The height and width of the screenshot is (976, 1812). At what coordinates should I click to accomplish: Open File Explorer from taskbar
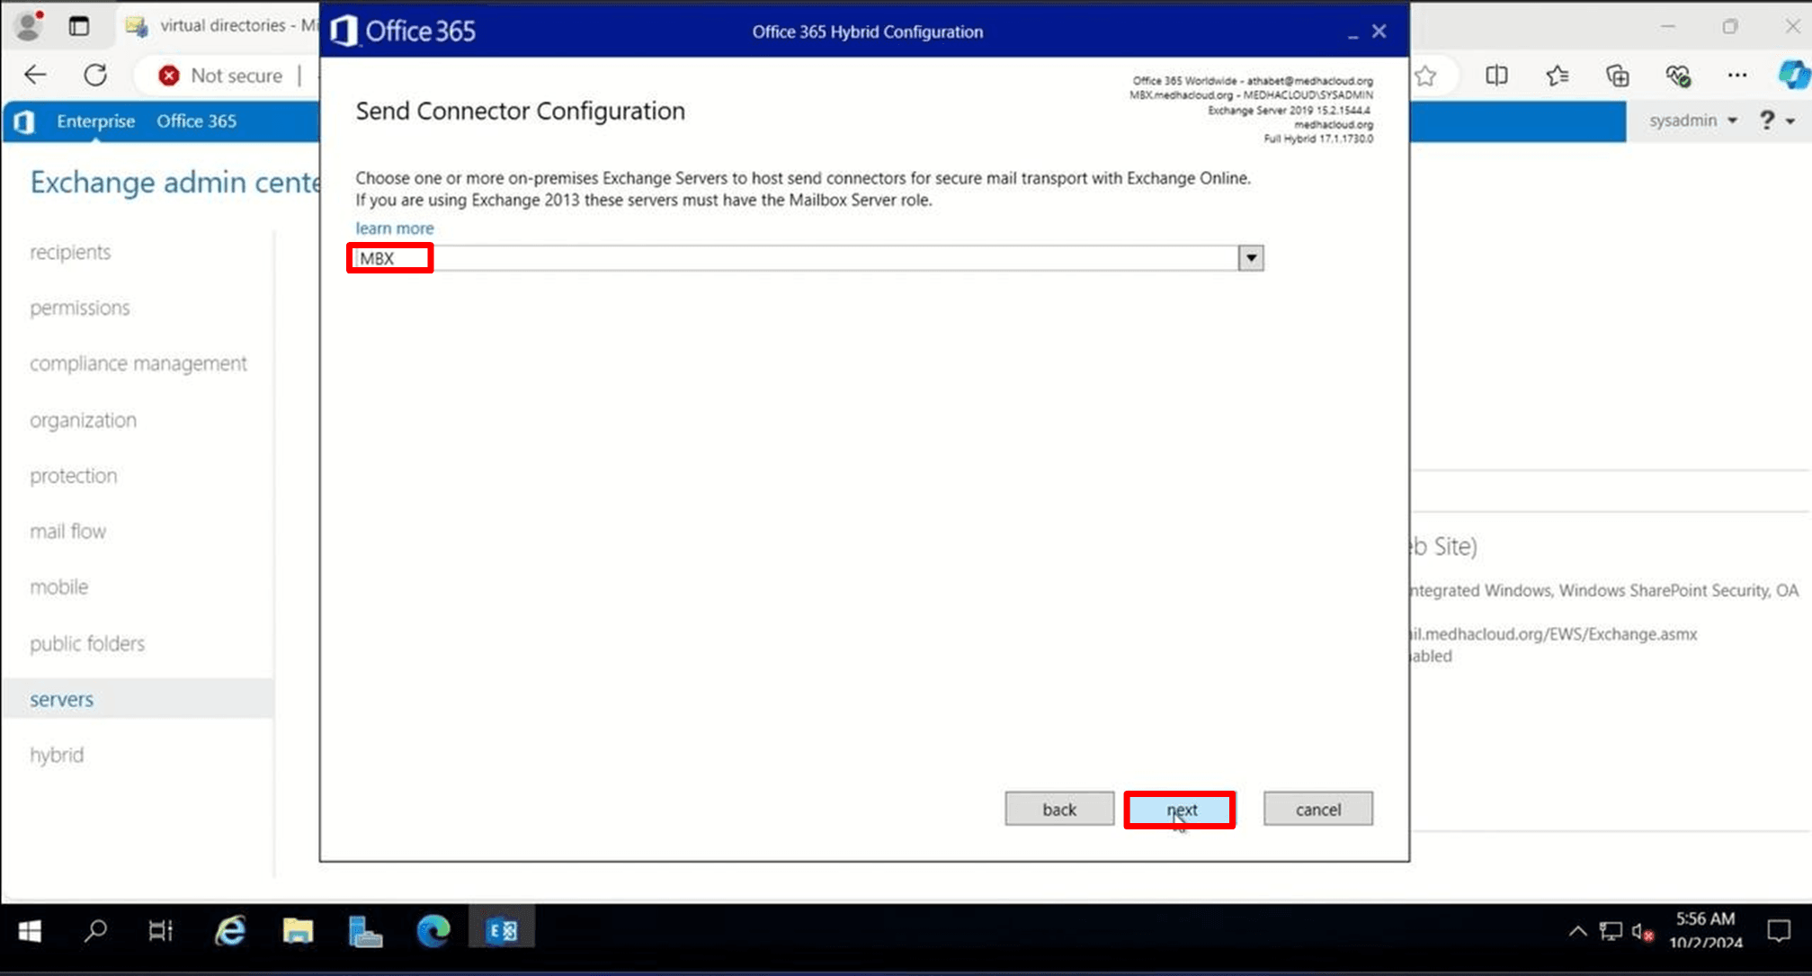[x=298, y=930]
